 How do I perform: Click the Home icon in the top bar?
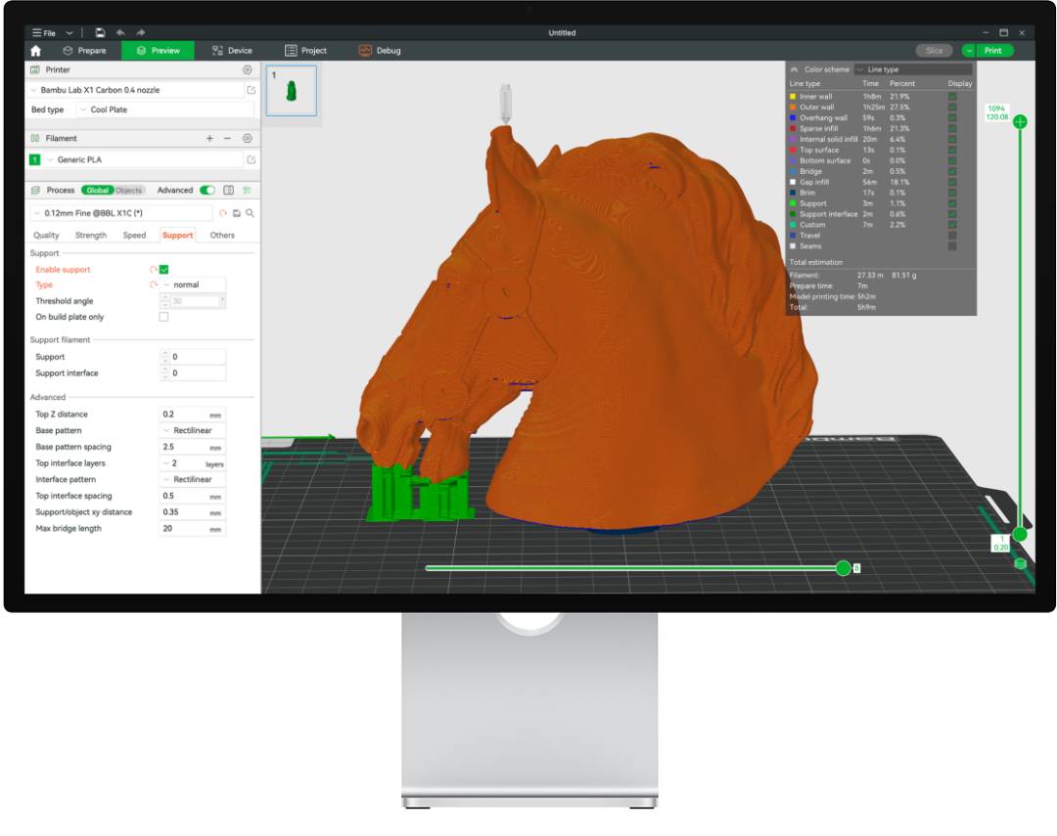coord(36,51)
